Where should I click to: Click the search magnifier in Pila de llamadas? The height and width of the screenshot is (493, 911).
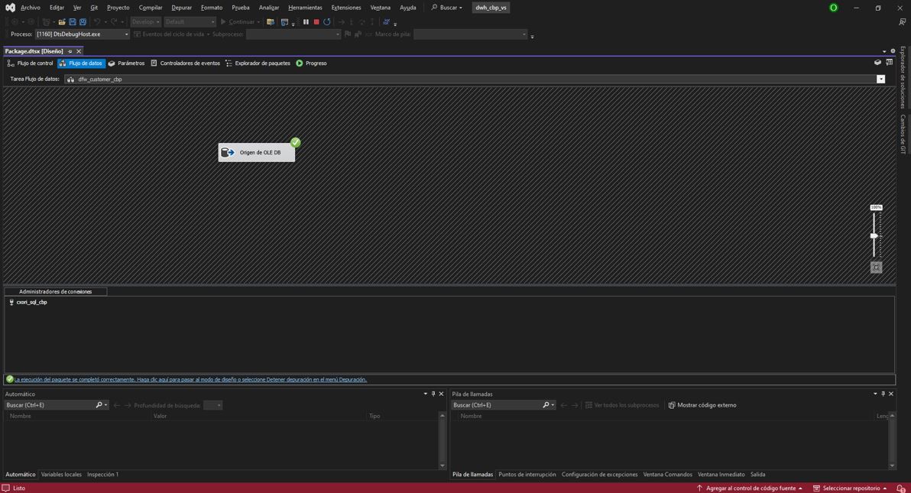click(546, 405)
